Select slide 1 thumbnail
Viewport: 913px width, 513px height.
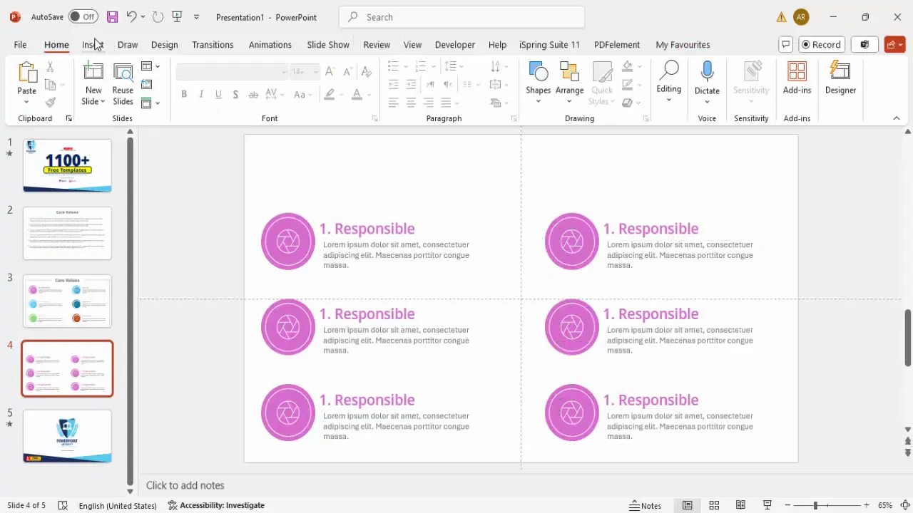point(67,165)
